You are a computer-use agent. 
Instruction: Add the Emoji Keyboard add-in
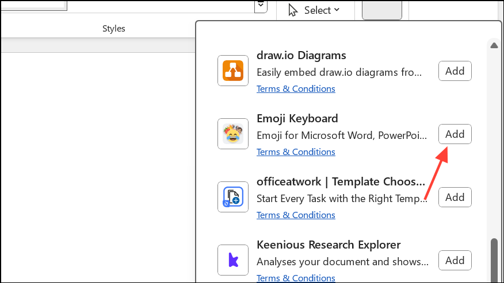(455, 134)
